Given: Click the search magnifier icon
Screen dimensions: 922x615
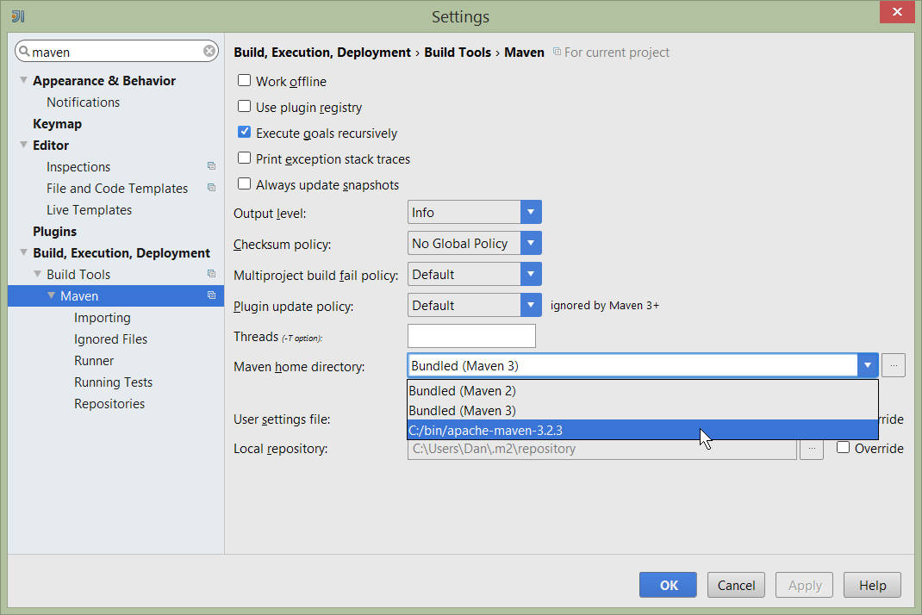Looking at the screenshot, I should coord(24,52).
